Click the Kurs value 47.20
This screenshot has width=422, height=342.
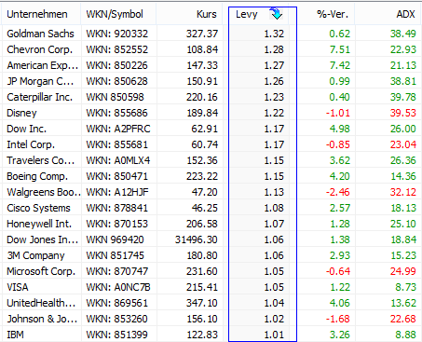204,192
